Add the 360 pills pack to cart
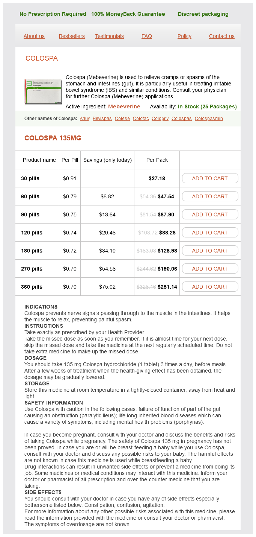 (210, 287)
